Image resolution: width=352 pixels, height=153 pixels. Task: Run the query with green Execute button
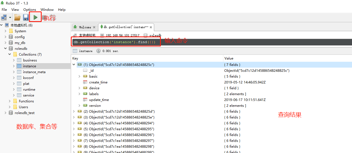click(x=35, y=17)
